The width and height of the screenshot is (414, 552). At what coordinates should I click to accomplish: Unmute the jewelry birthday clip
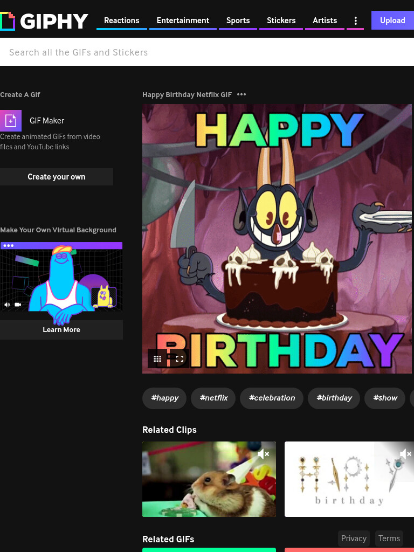(405, 454)
